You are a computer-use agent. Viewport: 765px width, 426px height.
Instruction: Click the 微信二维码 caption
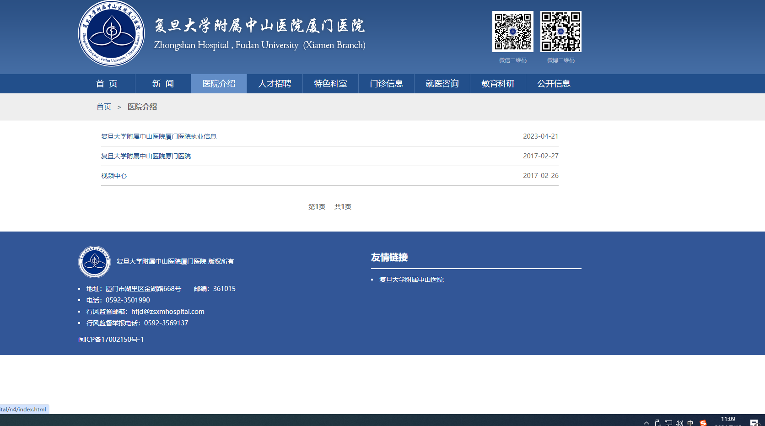[x=512, y=60]
